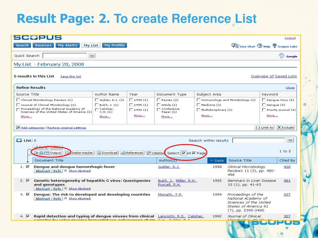Select the 1994 (1) year checkbox
Viewport: 318px width, 238px height.
tap(131, 110)
